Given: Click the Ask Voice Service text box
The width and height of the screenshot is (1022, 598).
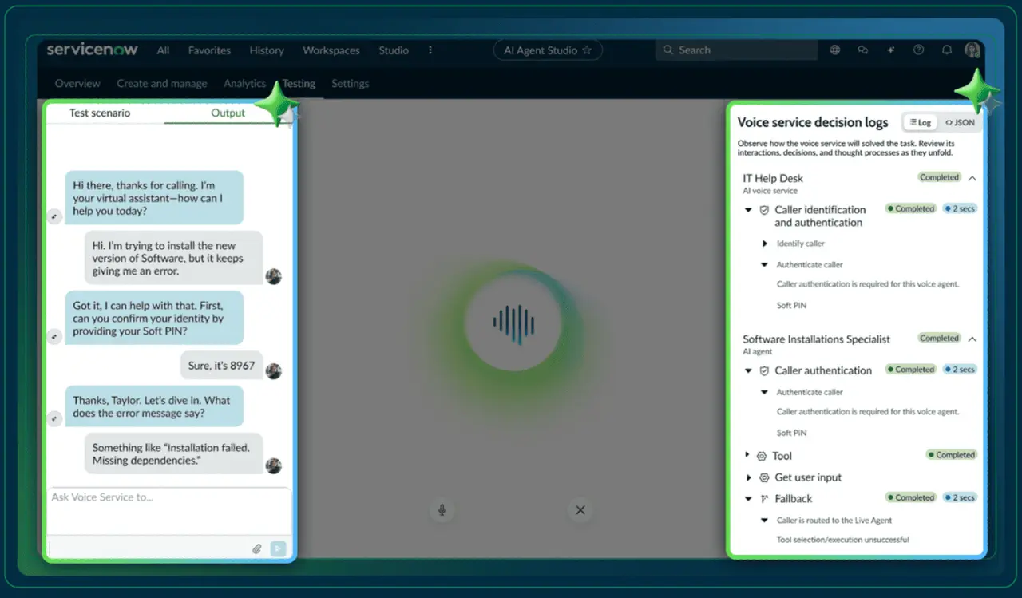Looking at the screenshot, I should click(x=168, y=498).
